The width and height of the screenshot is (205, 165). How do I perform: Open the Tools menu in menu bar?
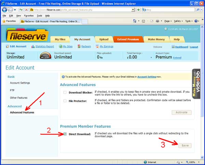coord(39,16)
